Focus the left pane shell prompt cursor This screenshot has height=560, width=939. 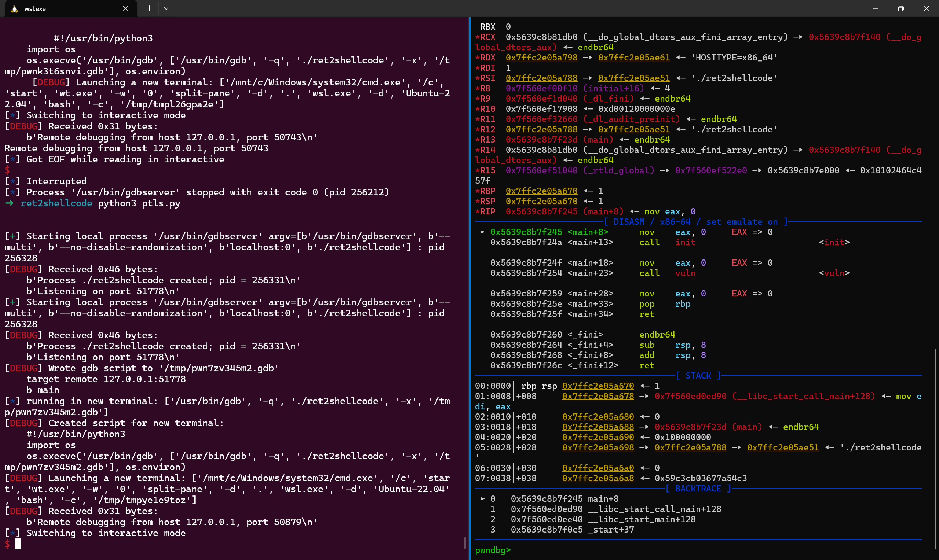pyautogui.click(x=18, y=544)
